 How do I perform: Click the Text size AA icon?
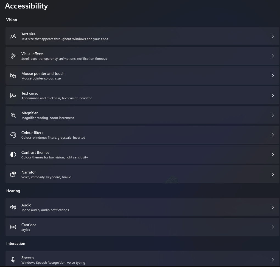(x=13, y=36)
